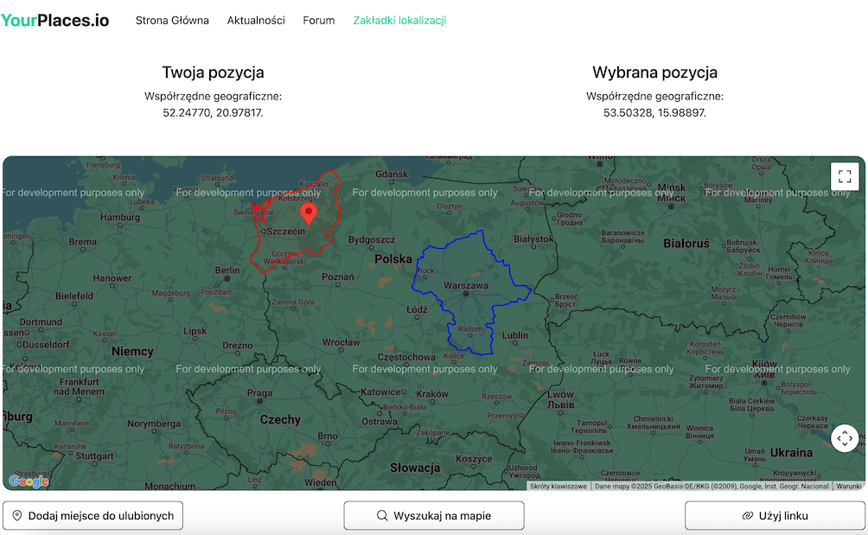Screen dimensions: 868x535
Task: Go to the YourPlaces.io home logo
Action: pos(55,20)
